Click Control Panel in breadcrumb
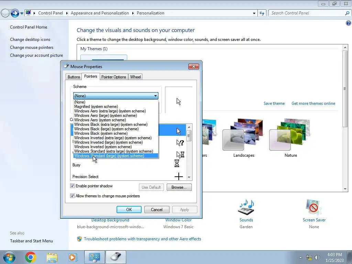The width and height of the screenshot is (352, 264). click(x=51, y=13)
